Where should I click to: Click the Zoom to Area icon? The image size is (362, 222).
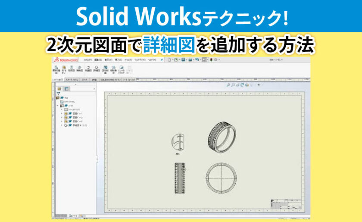tap(233, 85)
